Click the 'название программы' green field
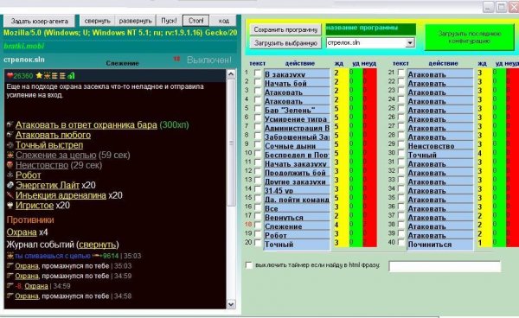Viewport: 519px width, 318px height. (370, 29)
